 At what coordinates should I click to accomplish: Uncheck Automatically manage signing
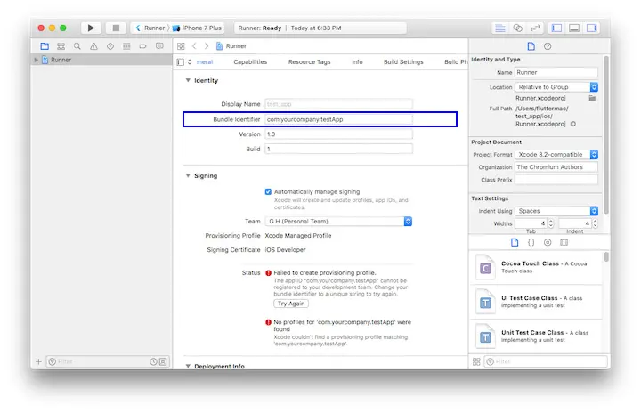(268, 191)
